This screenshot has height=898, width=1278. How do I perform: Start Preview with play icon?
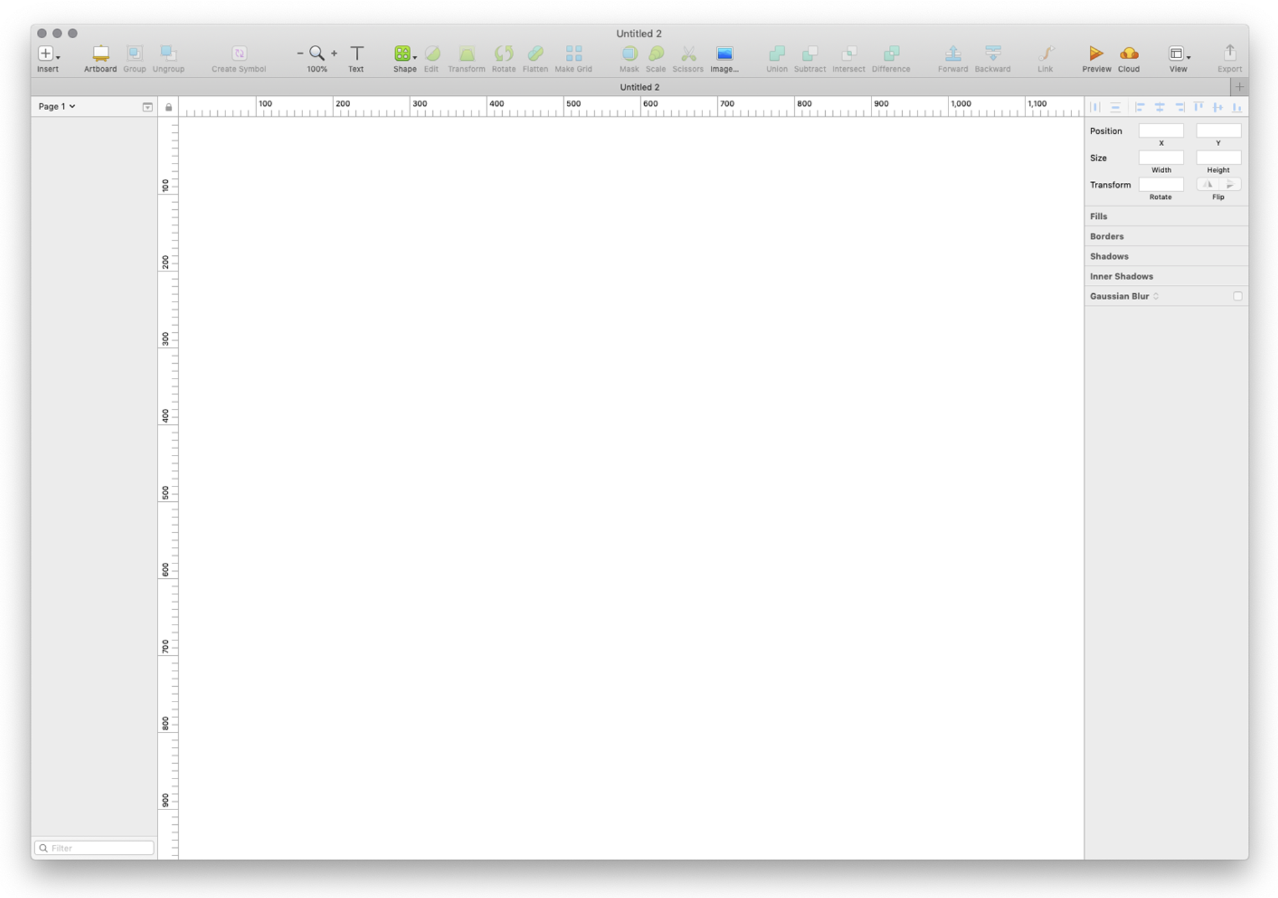pos(1096,54)
